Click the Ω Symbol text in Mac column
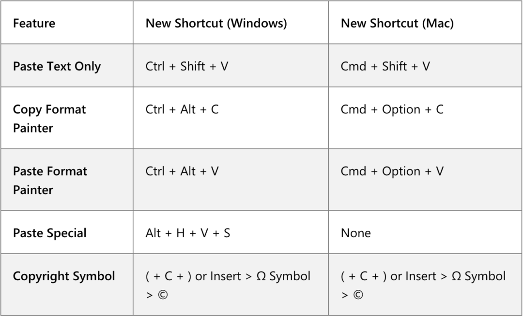 pyautogui.click(x=478, y=276)
